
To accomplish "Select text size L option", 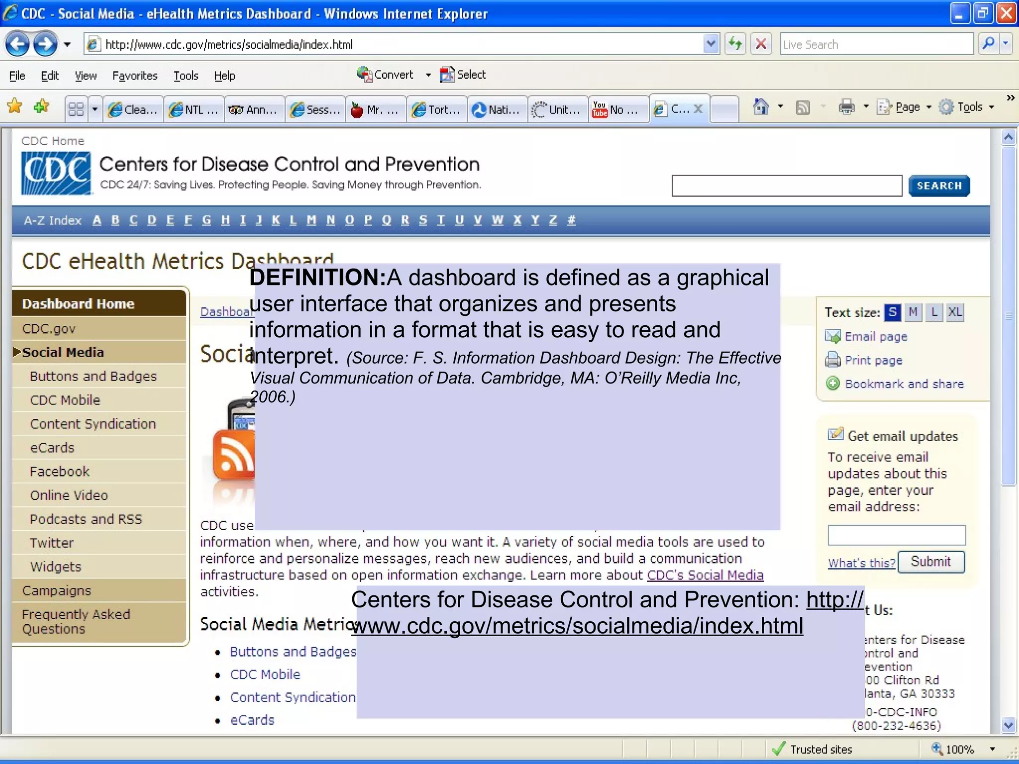I will click(x=934, y=312).
